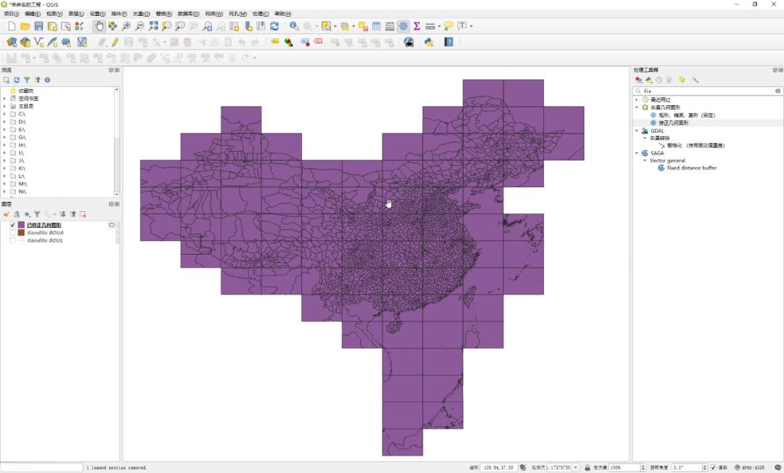The height and width of the screenshot is (473, 784).
Task: Select the 修正几何图形 algorithm in toolbox
Action: click(x=673, y=123)
